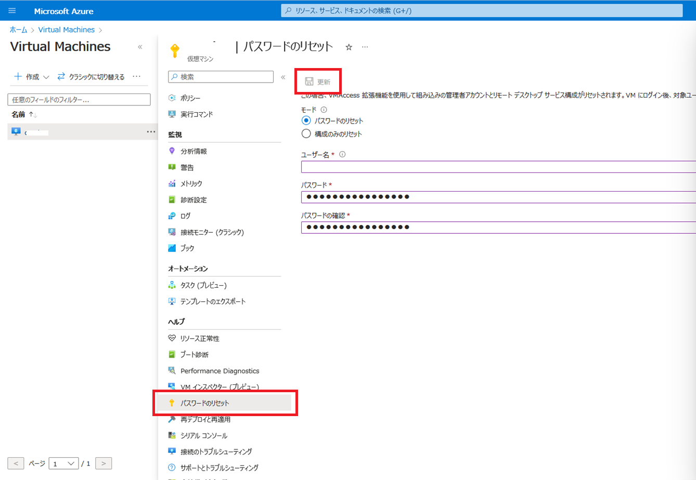Open the Azure portal hamburger menu

12,10
